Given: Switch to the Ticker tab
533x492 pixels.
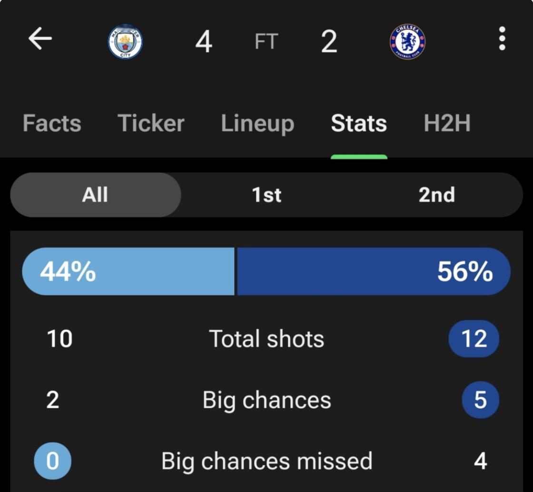Looking at the screenshot, I should pos(151,123).
